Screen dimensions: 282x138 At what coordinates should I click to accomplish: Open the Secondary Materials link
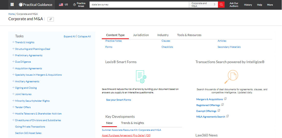pyautogui.click(x=229, y=47)
